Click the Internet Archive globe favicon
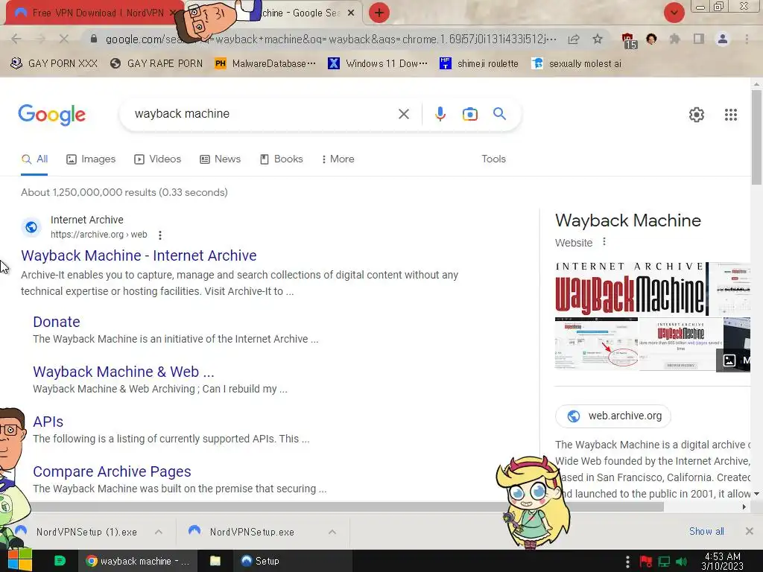763x572 pixels. click(x=31, y=227)
